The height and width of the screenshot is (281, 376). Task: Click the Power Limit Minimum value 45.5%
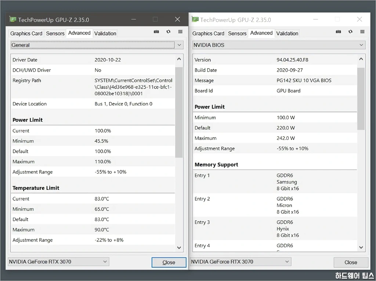pyautogui.click(x=101, y=141)
